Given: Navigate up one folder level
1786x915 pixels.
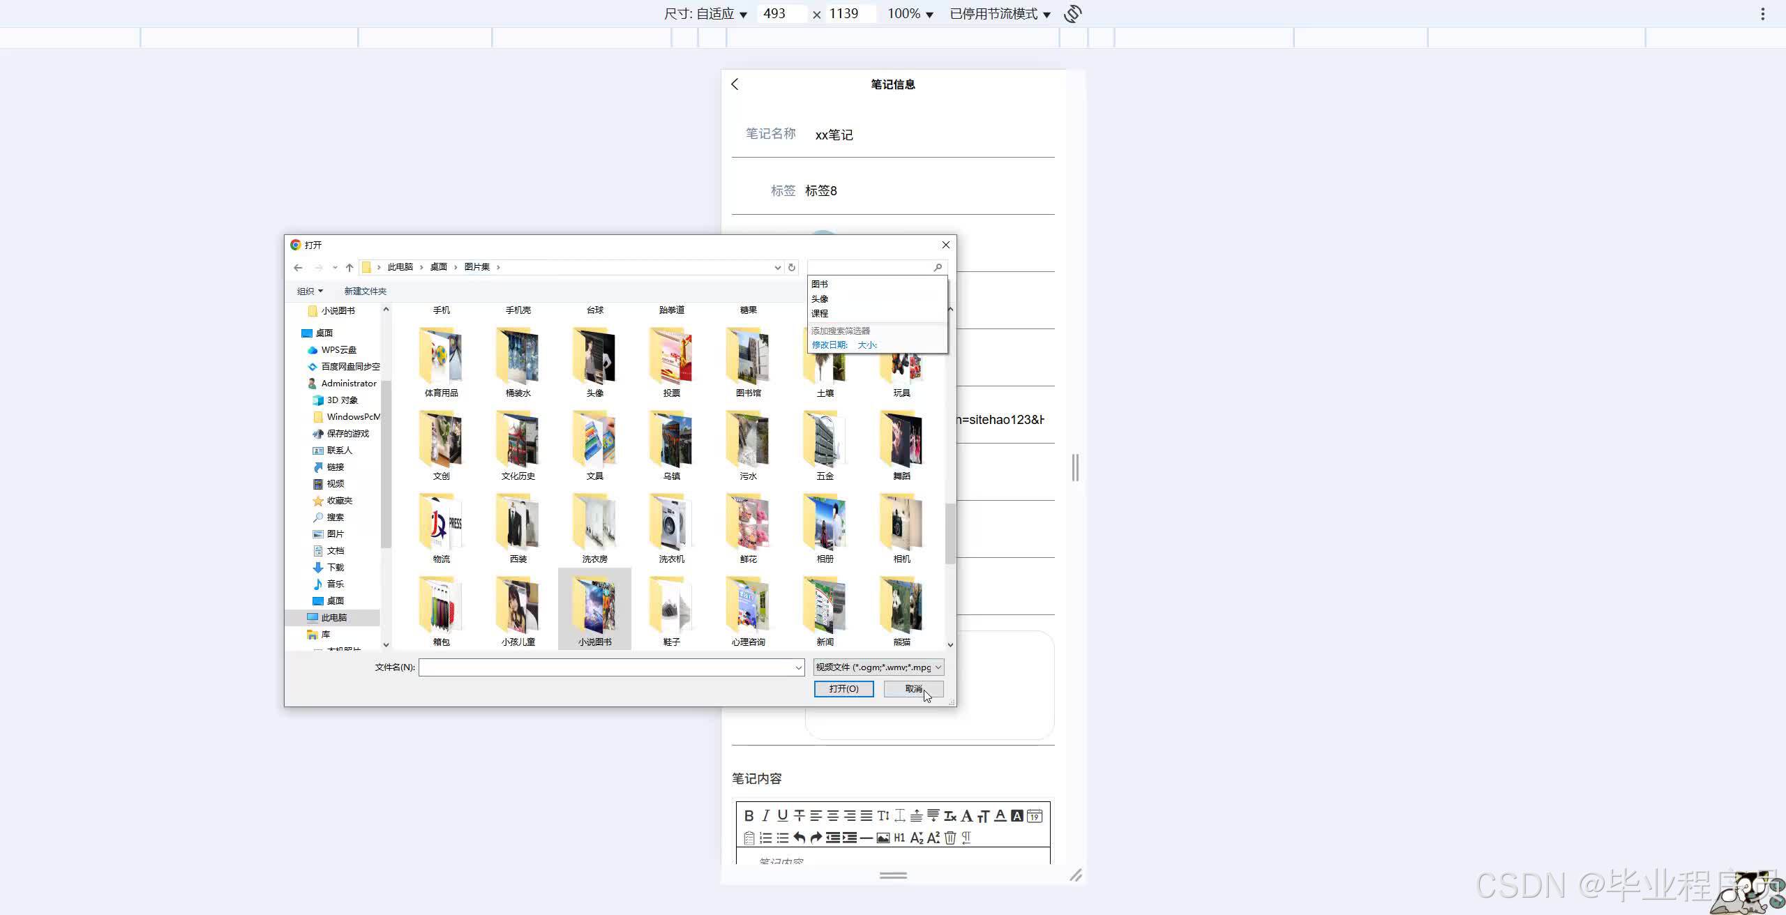Looking at the screenshot, I should tap(350, 268).
